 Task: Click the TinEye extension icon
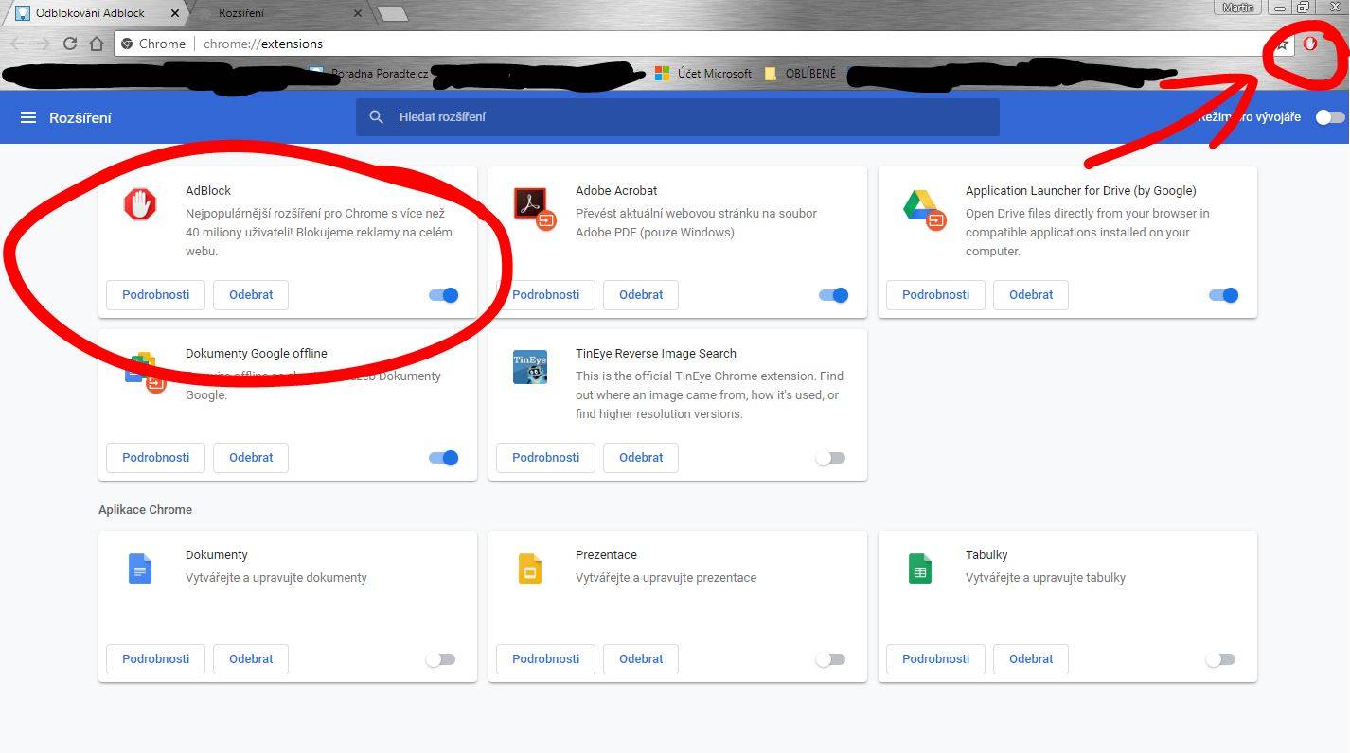530,367
